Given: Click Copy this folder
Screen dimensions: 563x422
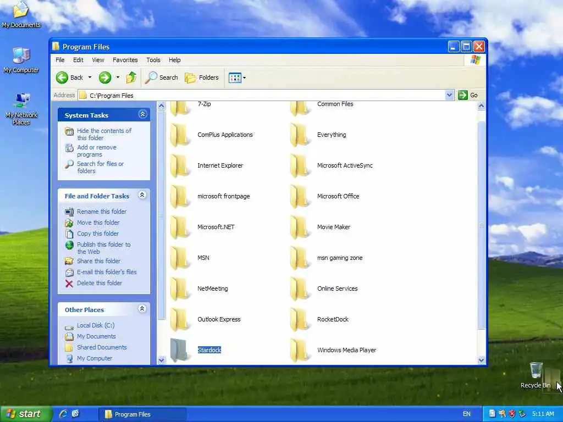Looking at the screenshot, I should tap(98, 234).
